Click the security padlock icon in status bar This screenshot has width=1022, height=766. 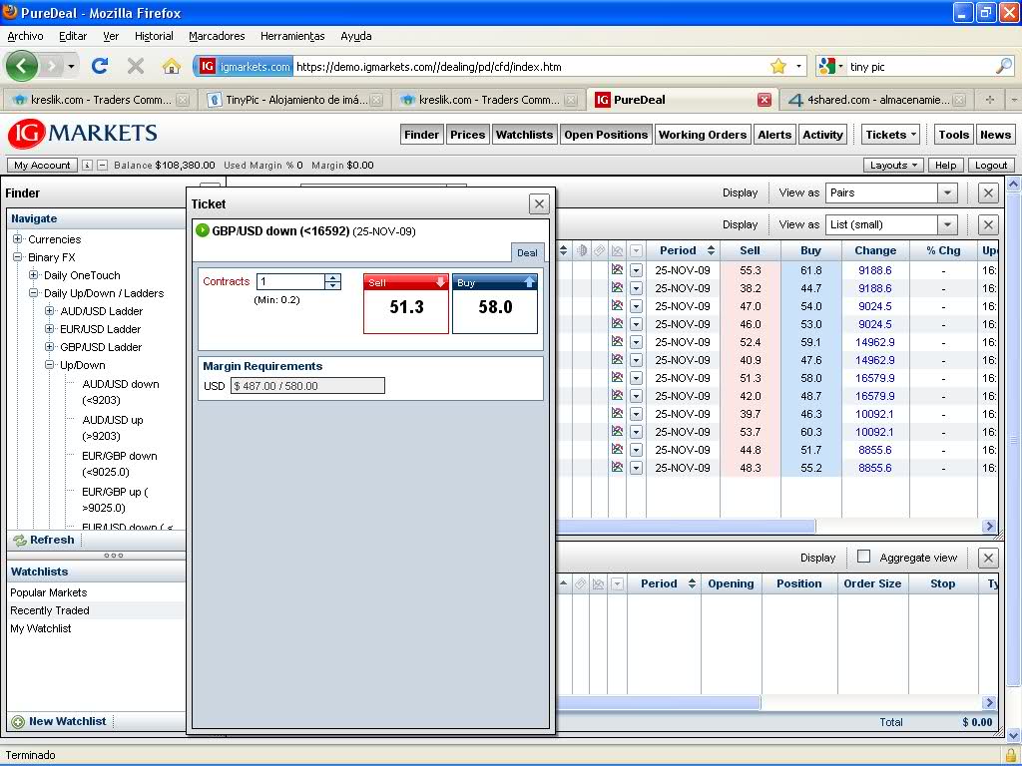click(x=1011, y=756)
